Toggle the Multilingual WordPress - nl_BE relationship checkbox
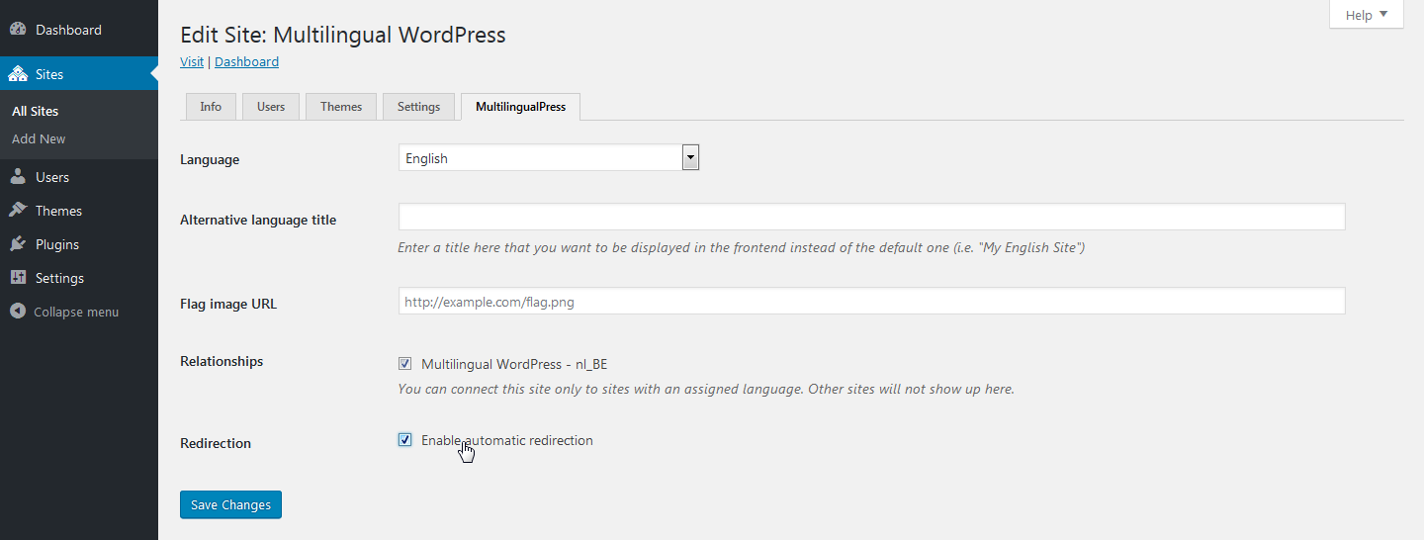Screen dimensions: 1424x540 (x=405, y=364)
